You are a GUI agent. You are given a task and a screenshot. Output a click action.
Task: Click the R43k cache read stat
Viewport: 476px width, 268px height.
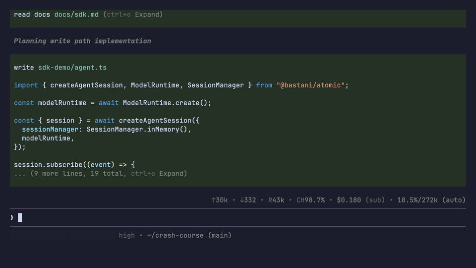click(x=276, y=200)
